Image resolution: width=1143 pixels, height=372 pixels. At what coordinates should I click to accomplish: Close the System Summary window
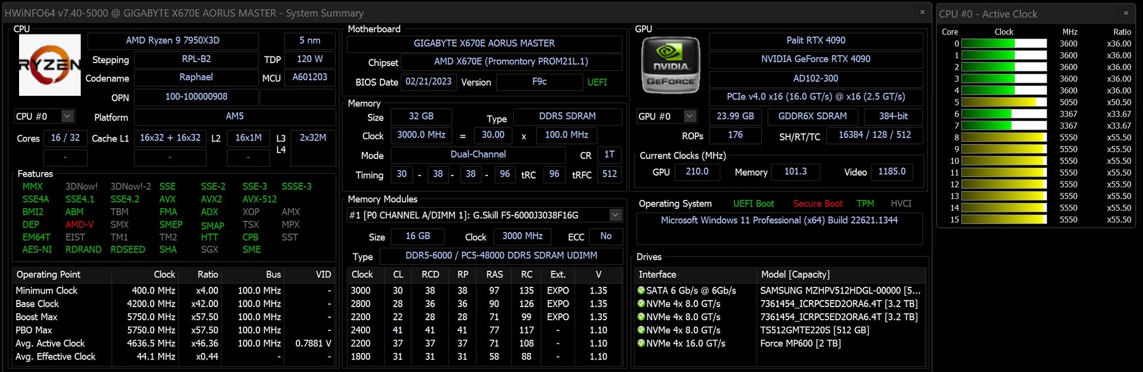(922, 12)
